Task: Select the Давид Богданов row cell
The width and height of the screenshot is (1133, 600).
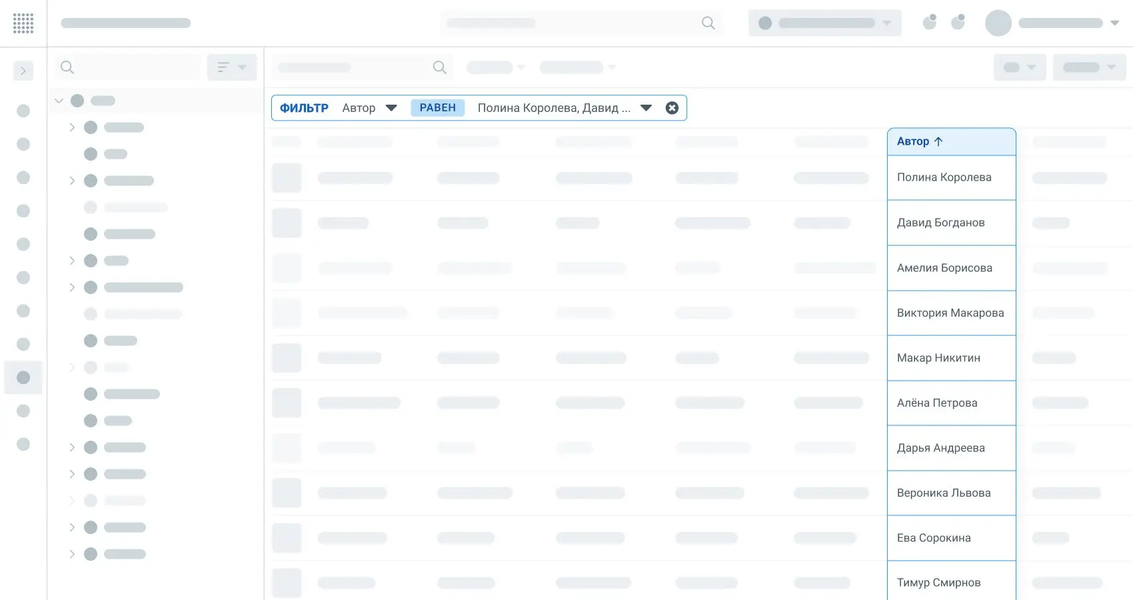Action: pyautogui.click(x=940, y=223)
